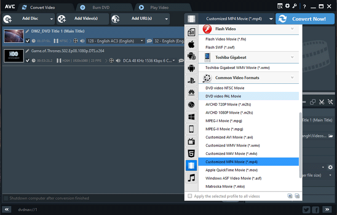Open the PlayStation devices category

[x=191, y=81]
